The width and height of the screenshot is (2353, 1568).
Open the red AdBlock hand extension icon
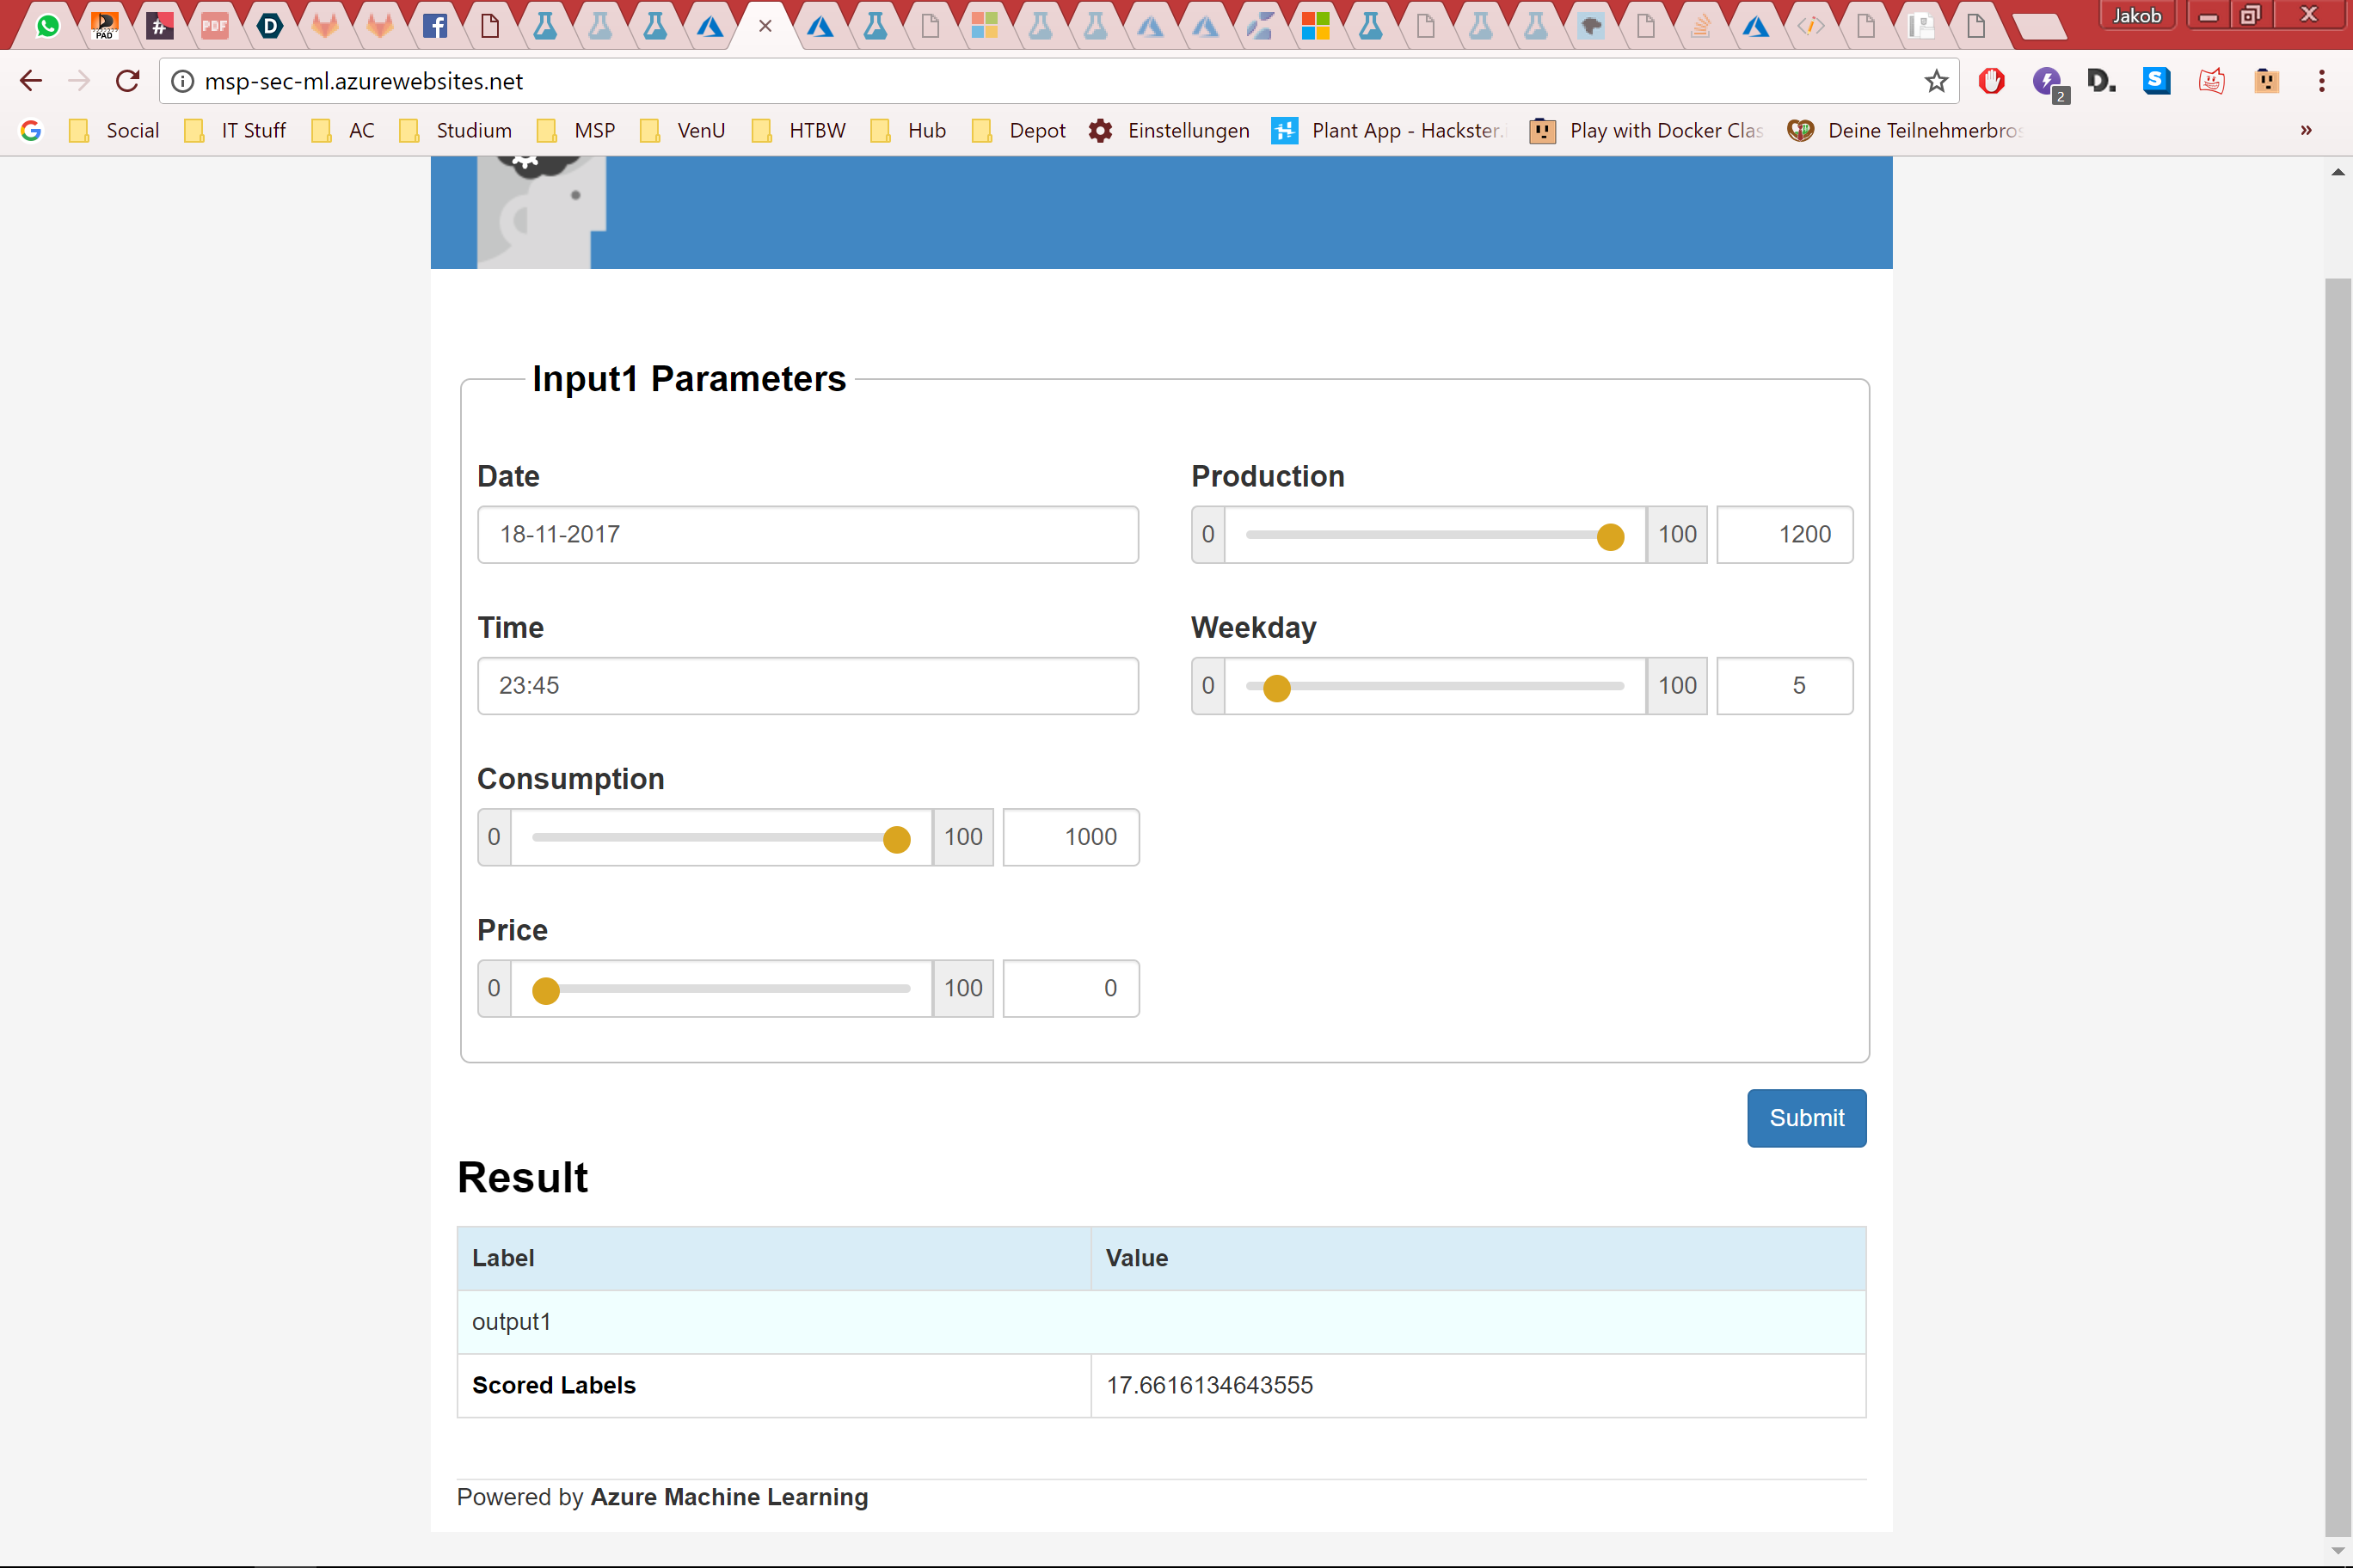coord(1991,81)
